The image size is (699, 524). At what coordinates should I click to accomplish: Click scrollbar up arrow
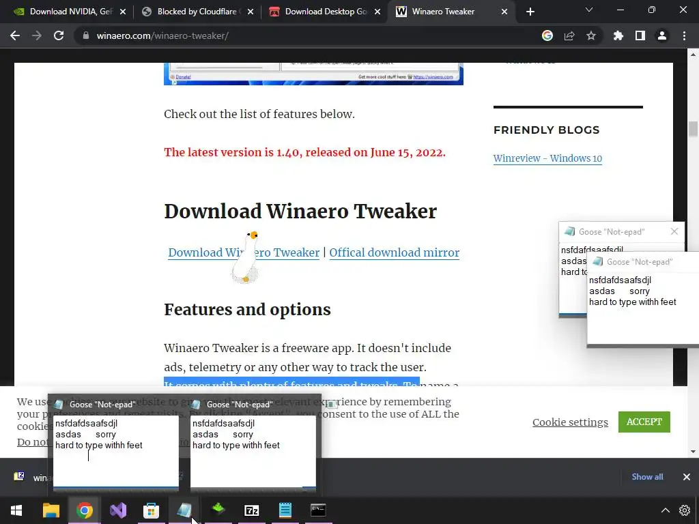tap(693, 55)
